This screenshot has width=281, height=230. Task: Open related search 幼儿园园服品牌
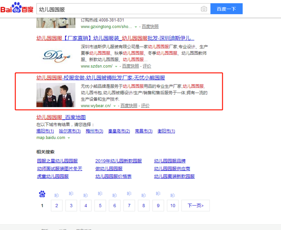tap(170, 161)
